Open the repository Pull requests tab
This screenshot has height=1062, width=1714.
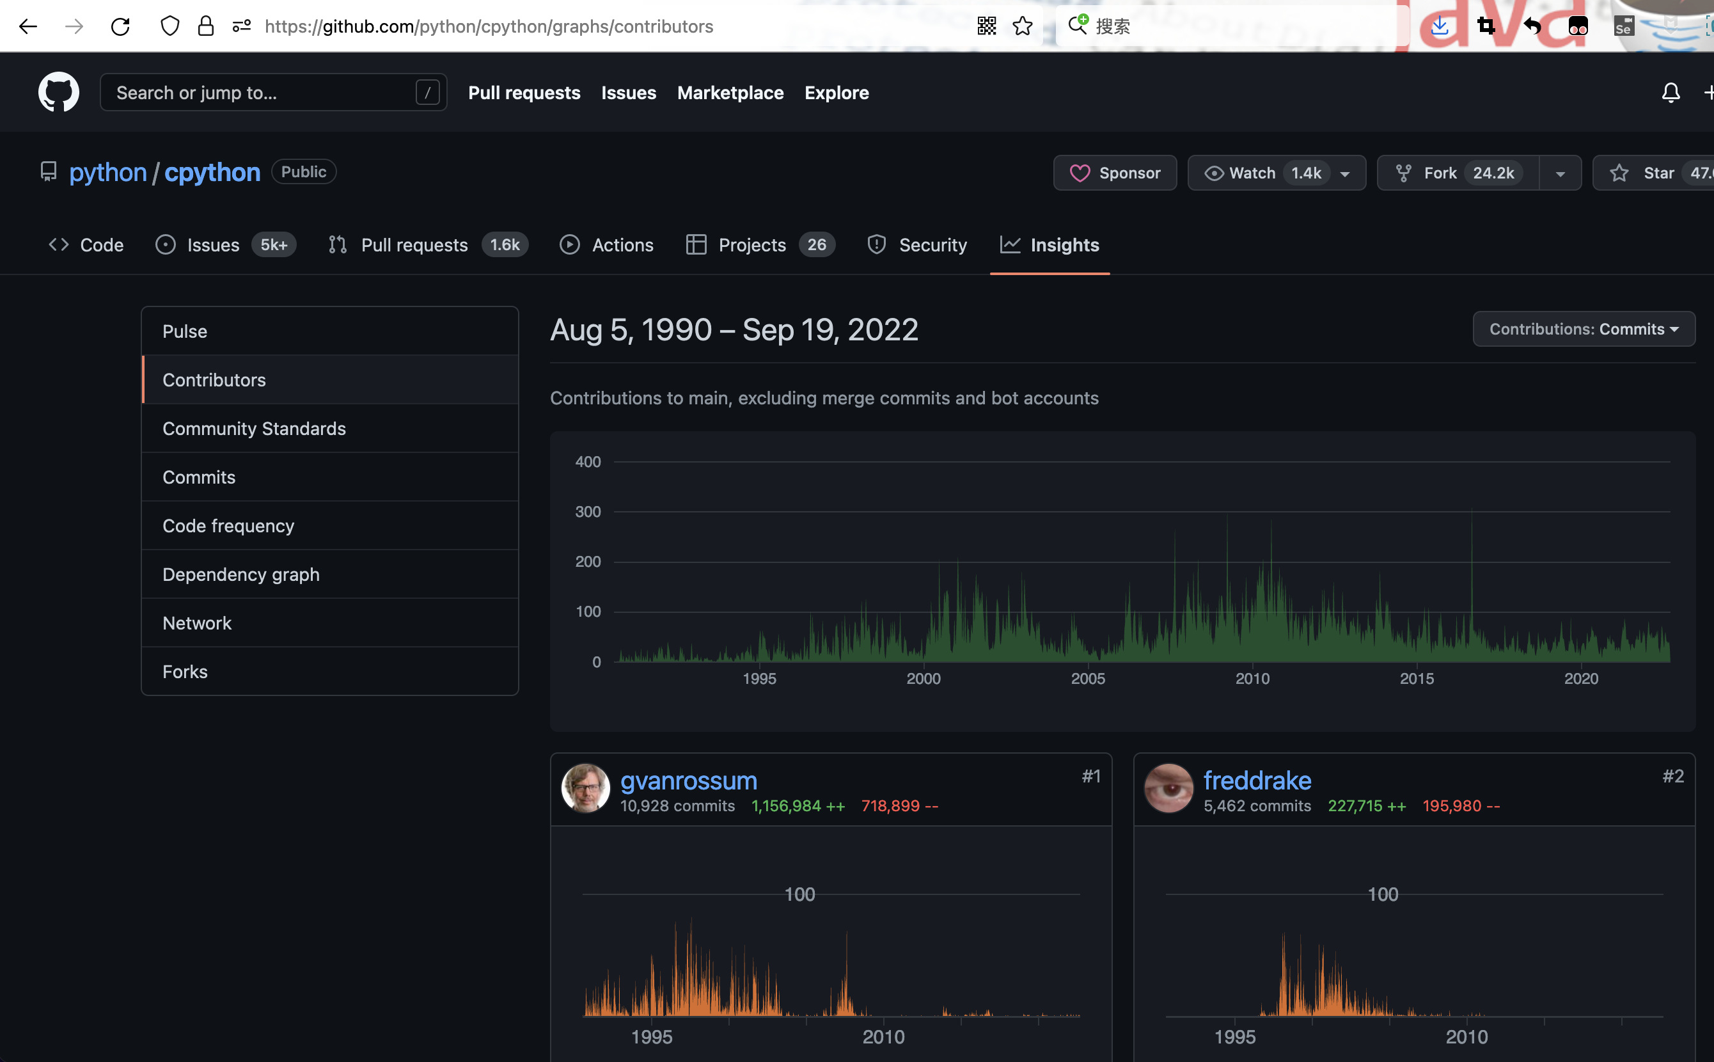(x=428, y=244)
